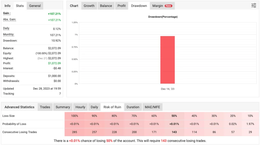This screenshot has height=145, width=260.
Task: View the Daily statistics tab
Action: [94, 107]
